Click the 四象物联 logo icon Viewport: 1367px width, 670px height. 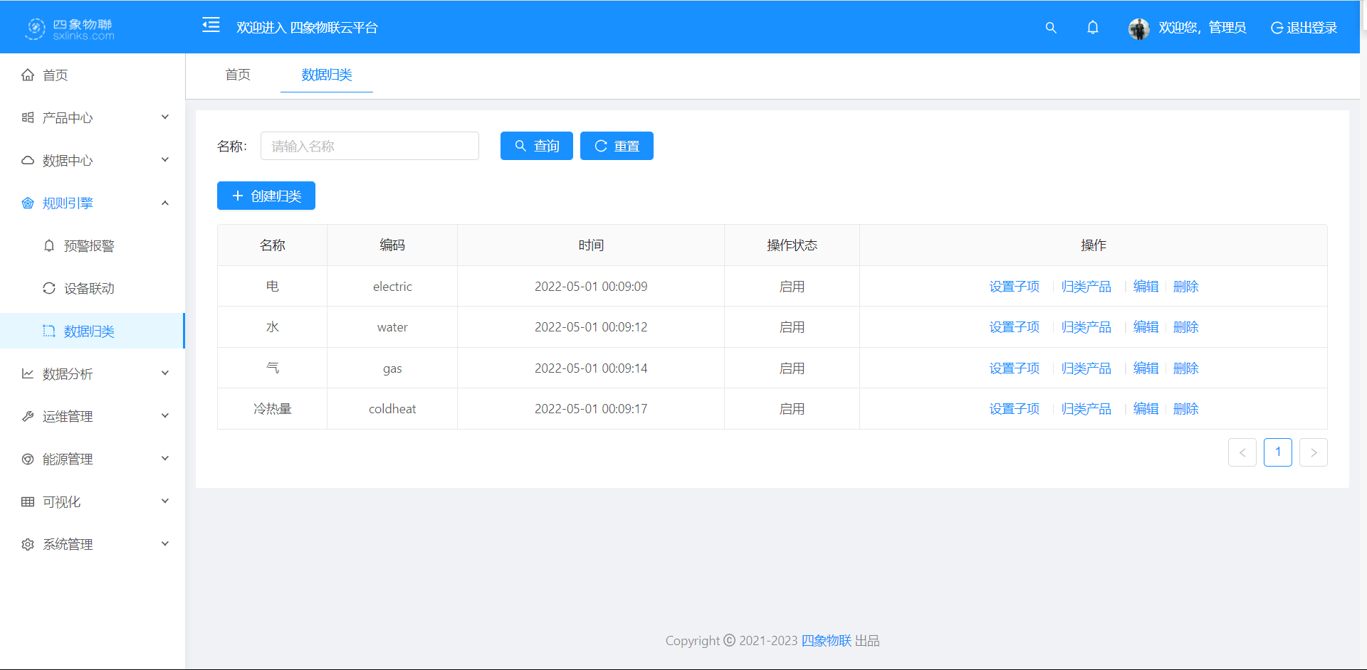[36, 28]
